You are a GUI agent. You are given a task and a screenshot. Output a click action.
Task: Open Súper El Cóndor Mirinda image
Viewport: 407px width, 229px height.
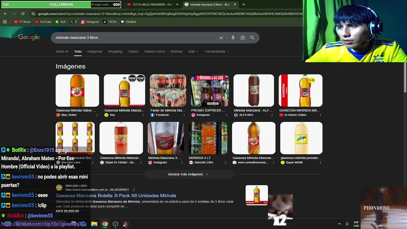[x=121, y=138]
